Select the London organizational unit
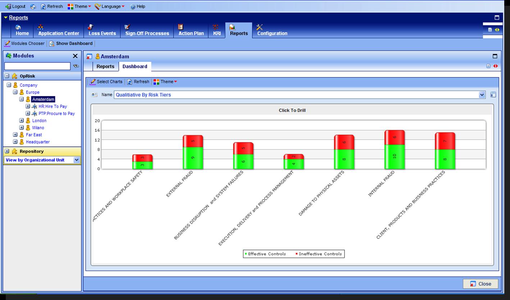This screenshot has width=510, height=300. 39,121
